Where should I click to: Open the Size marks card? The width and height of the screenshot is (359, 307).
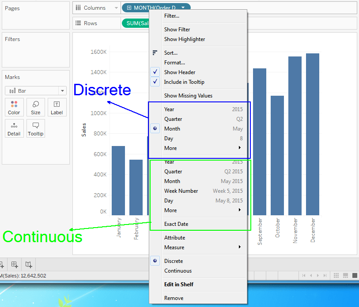point(35,107)
